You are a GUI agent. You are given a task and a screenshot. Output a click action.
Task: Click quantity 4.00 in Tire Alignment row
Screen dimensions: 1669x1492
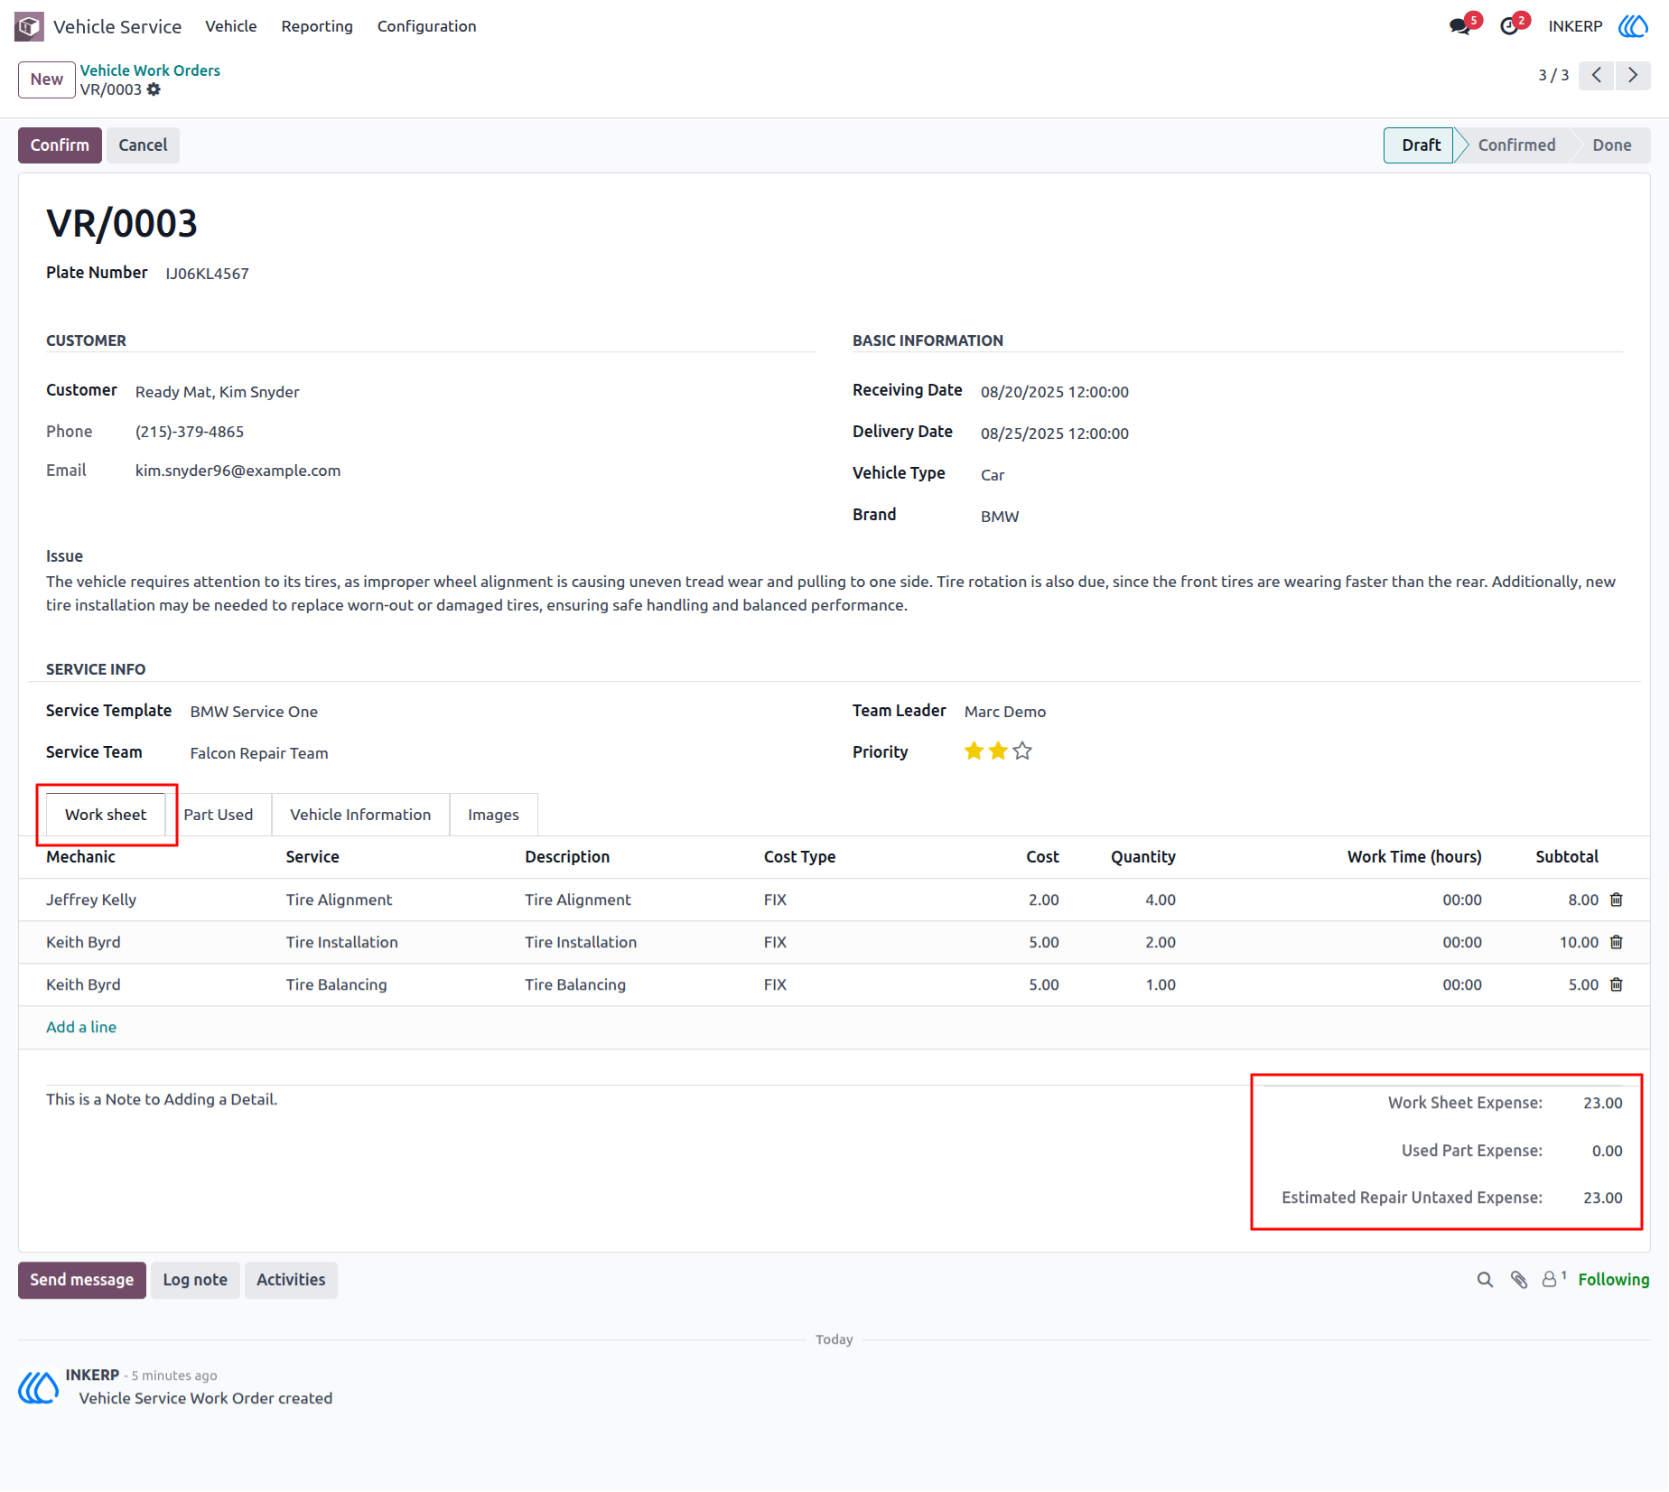tap(1161, 900)
